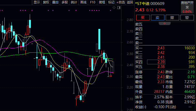Open the 房地产开发 sector box
Image resolution: width=196 pixels, height=111 pixels.
pyautogui.click(x=187, y=7)
